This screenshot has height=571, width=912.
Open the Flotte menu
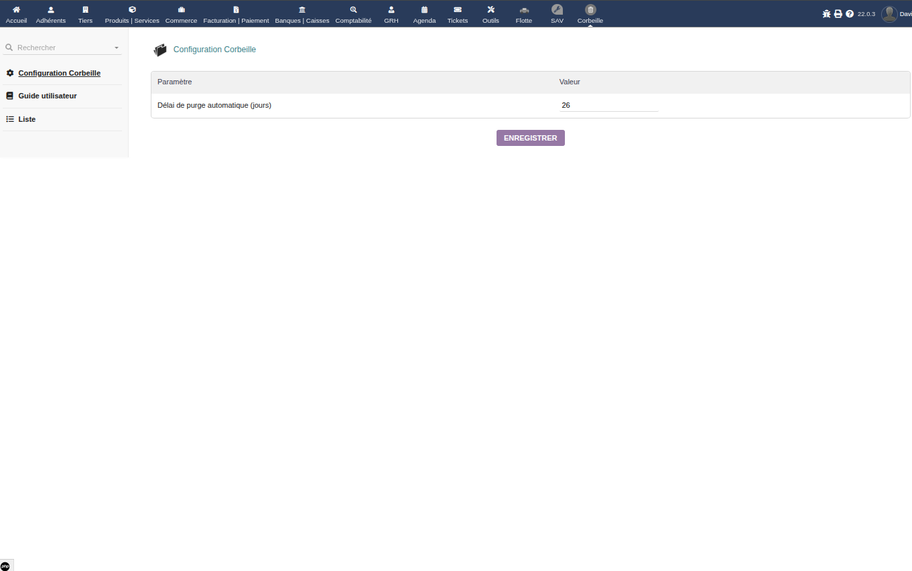524,14
